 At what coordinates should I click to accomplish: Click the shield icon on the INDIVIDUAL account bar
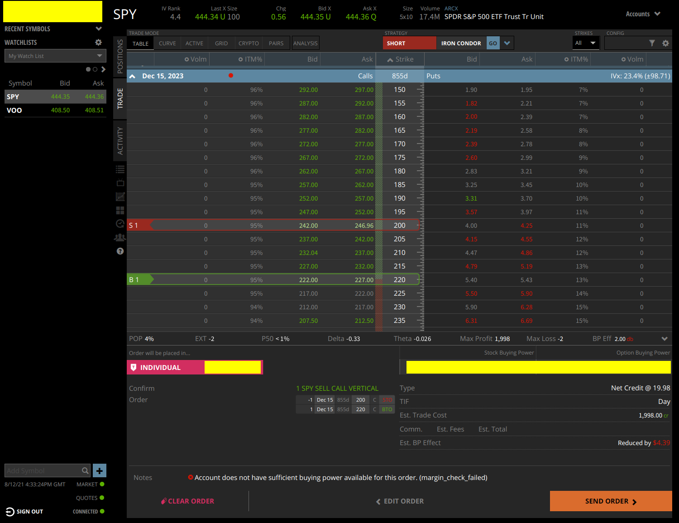(134, 367)
